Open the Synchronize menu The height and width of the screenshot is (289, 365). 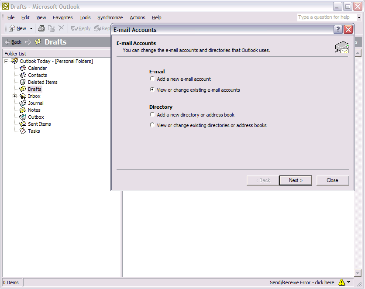point(110,17)
